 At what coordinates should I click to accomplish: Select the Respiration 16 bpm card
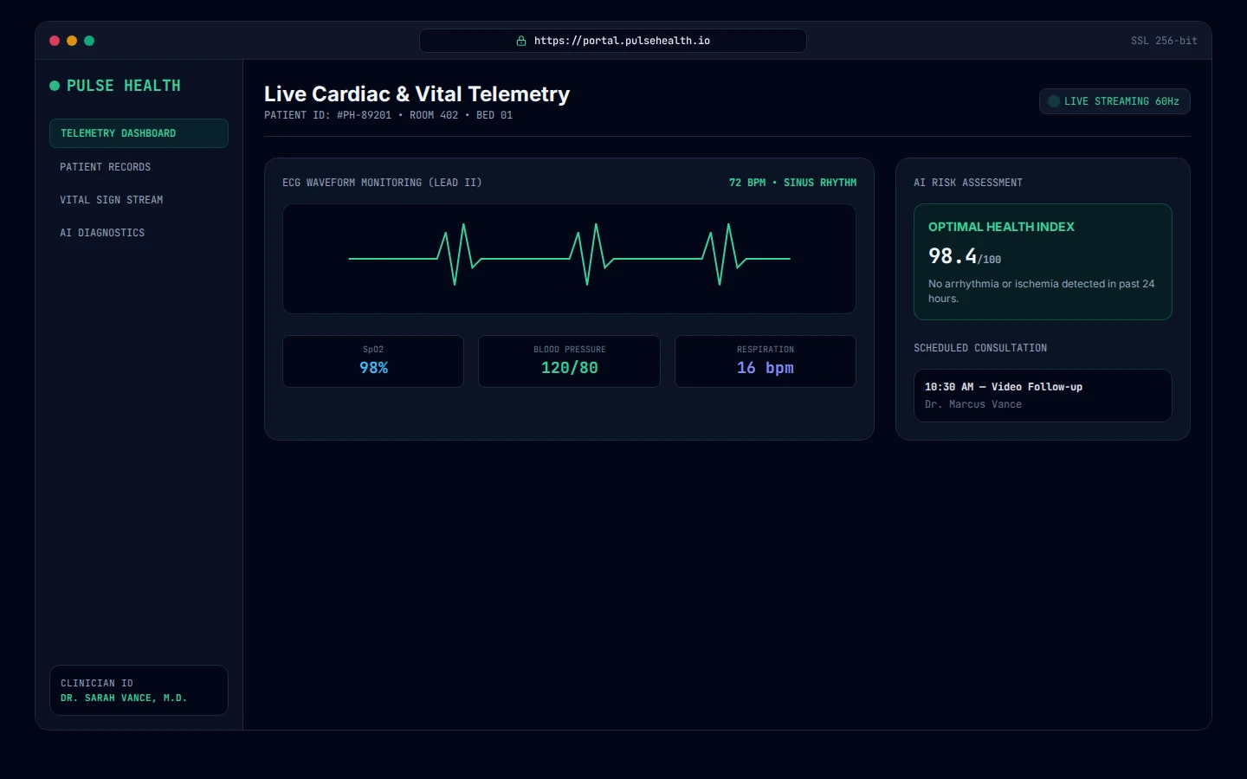(766, 361)
